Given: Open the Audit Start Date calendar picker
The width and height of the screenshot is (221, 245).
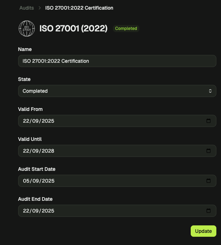Looking at the screenshot, I should tap(209, 181).
